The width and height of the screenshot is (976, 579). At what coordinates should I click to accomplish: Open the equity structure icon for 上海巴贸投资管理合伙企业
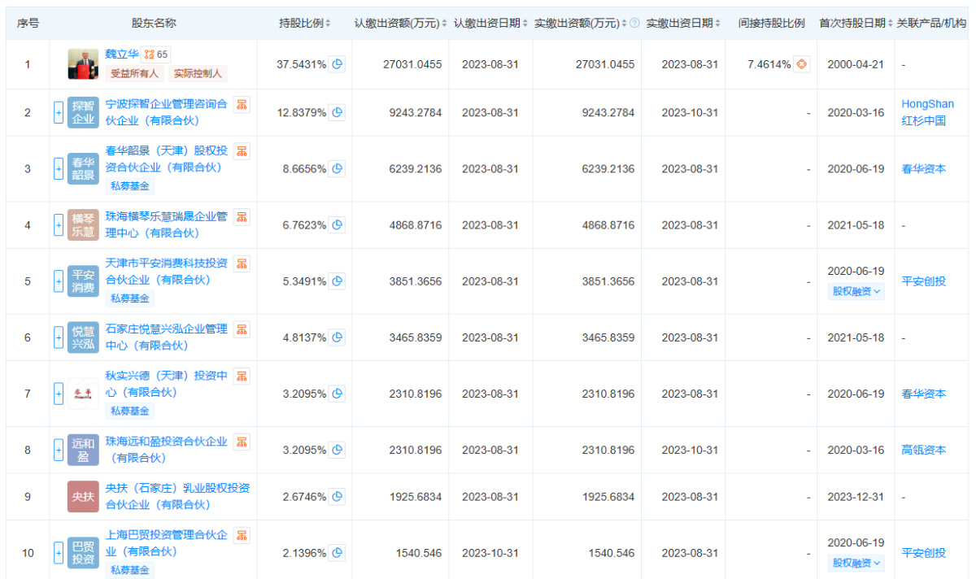click(x=242, y=535)
